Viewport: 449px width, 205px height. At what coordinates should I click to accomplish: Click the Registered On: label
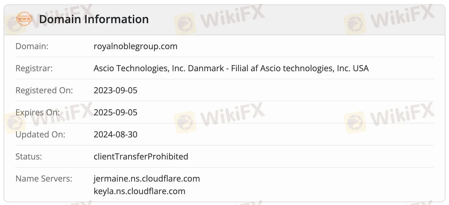pyautogui.click(x=44, y=90)
